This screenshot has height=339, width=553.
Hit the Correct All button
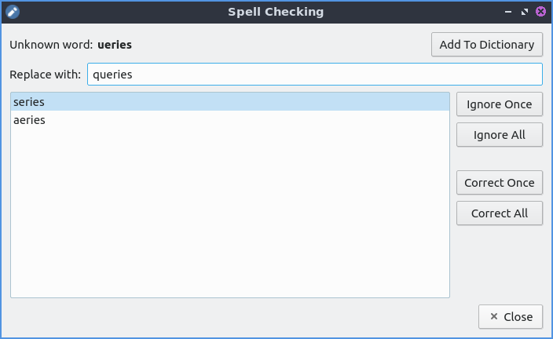pos(499,213)
